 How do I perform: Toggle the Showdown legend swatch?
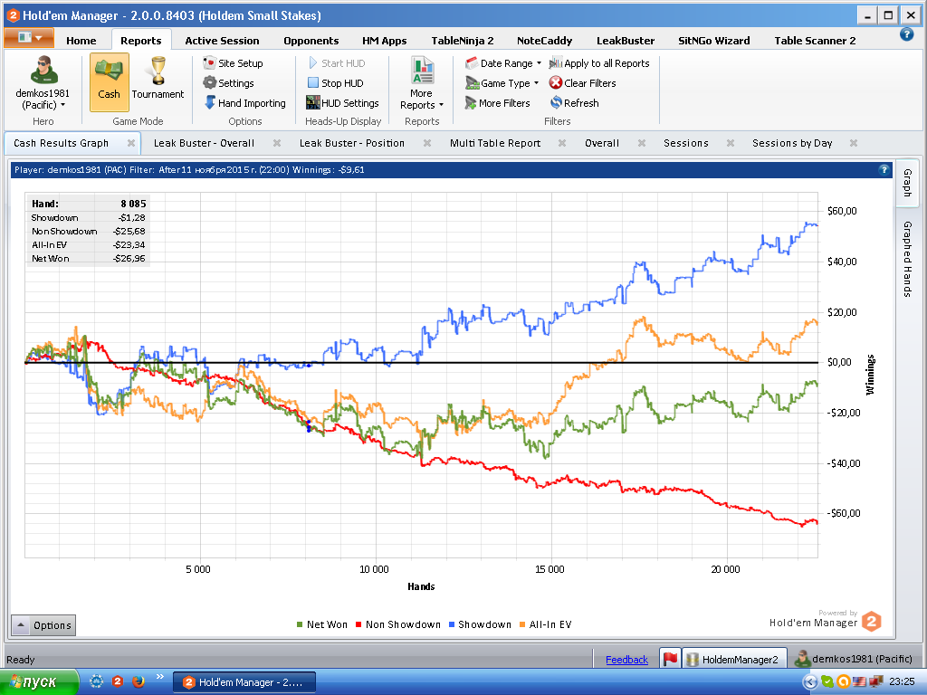point(452,624)
